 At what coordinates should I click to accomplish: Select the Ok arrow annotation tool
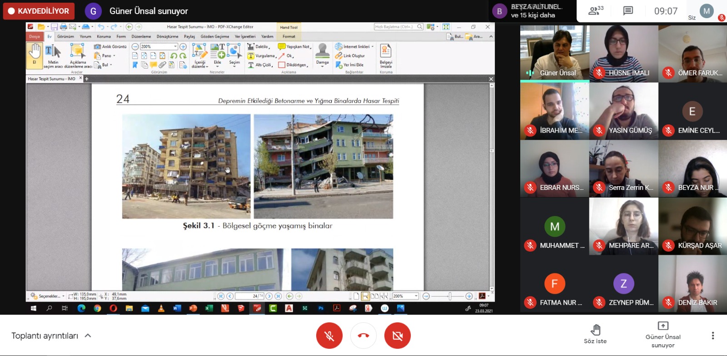tap(286, 56)
